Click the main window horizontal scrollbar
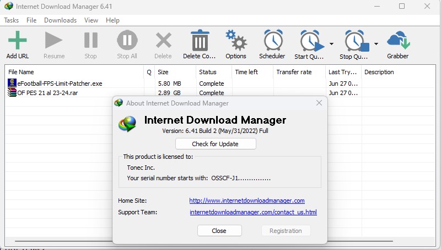 (x=204, y=241)
